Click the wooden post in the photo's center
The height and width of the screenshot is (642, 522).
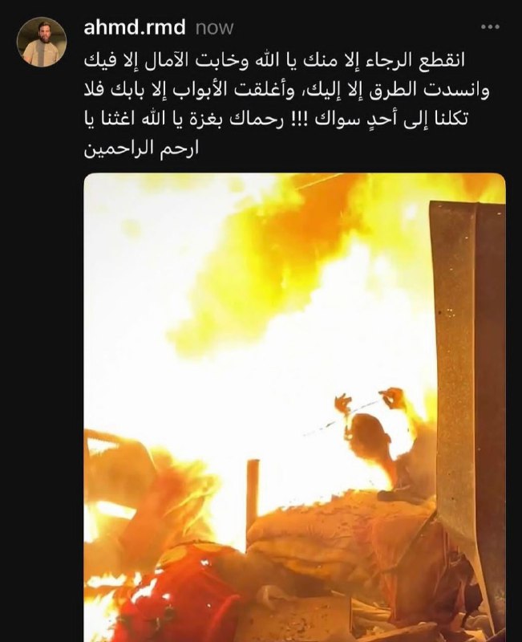253,498
